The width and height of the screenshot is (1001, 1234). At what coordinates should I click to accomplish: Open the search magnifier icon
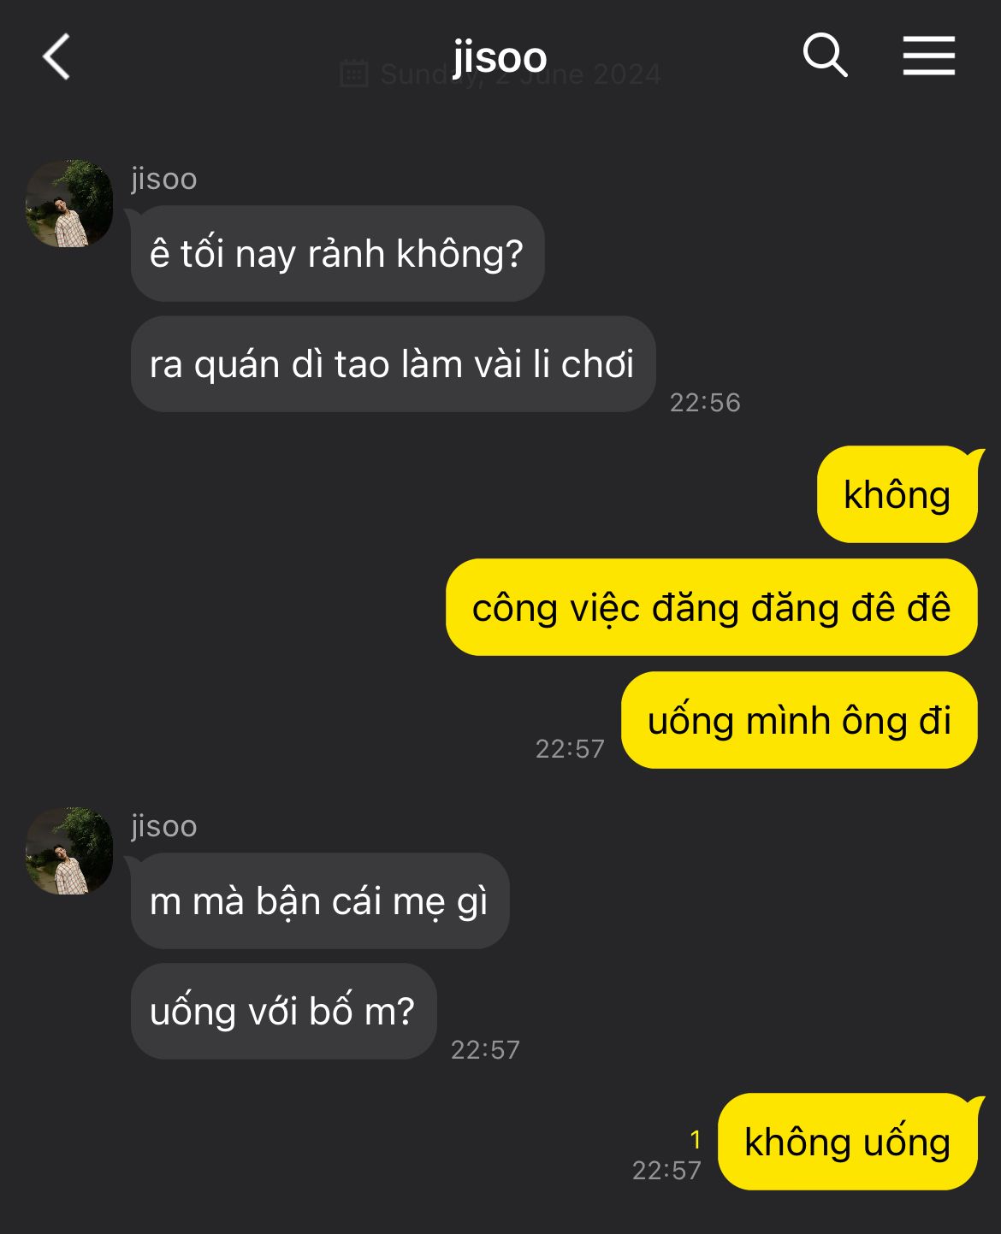[825, 56]
